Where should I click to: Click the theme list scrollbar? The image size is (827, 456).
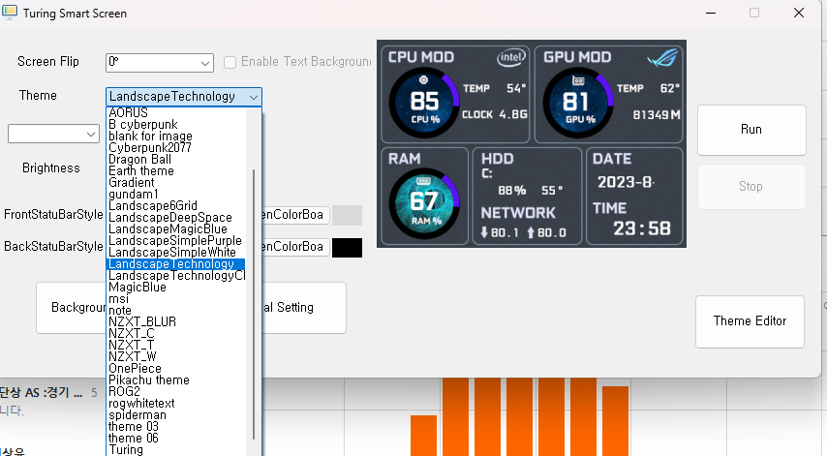coord(254,304)
